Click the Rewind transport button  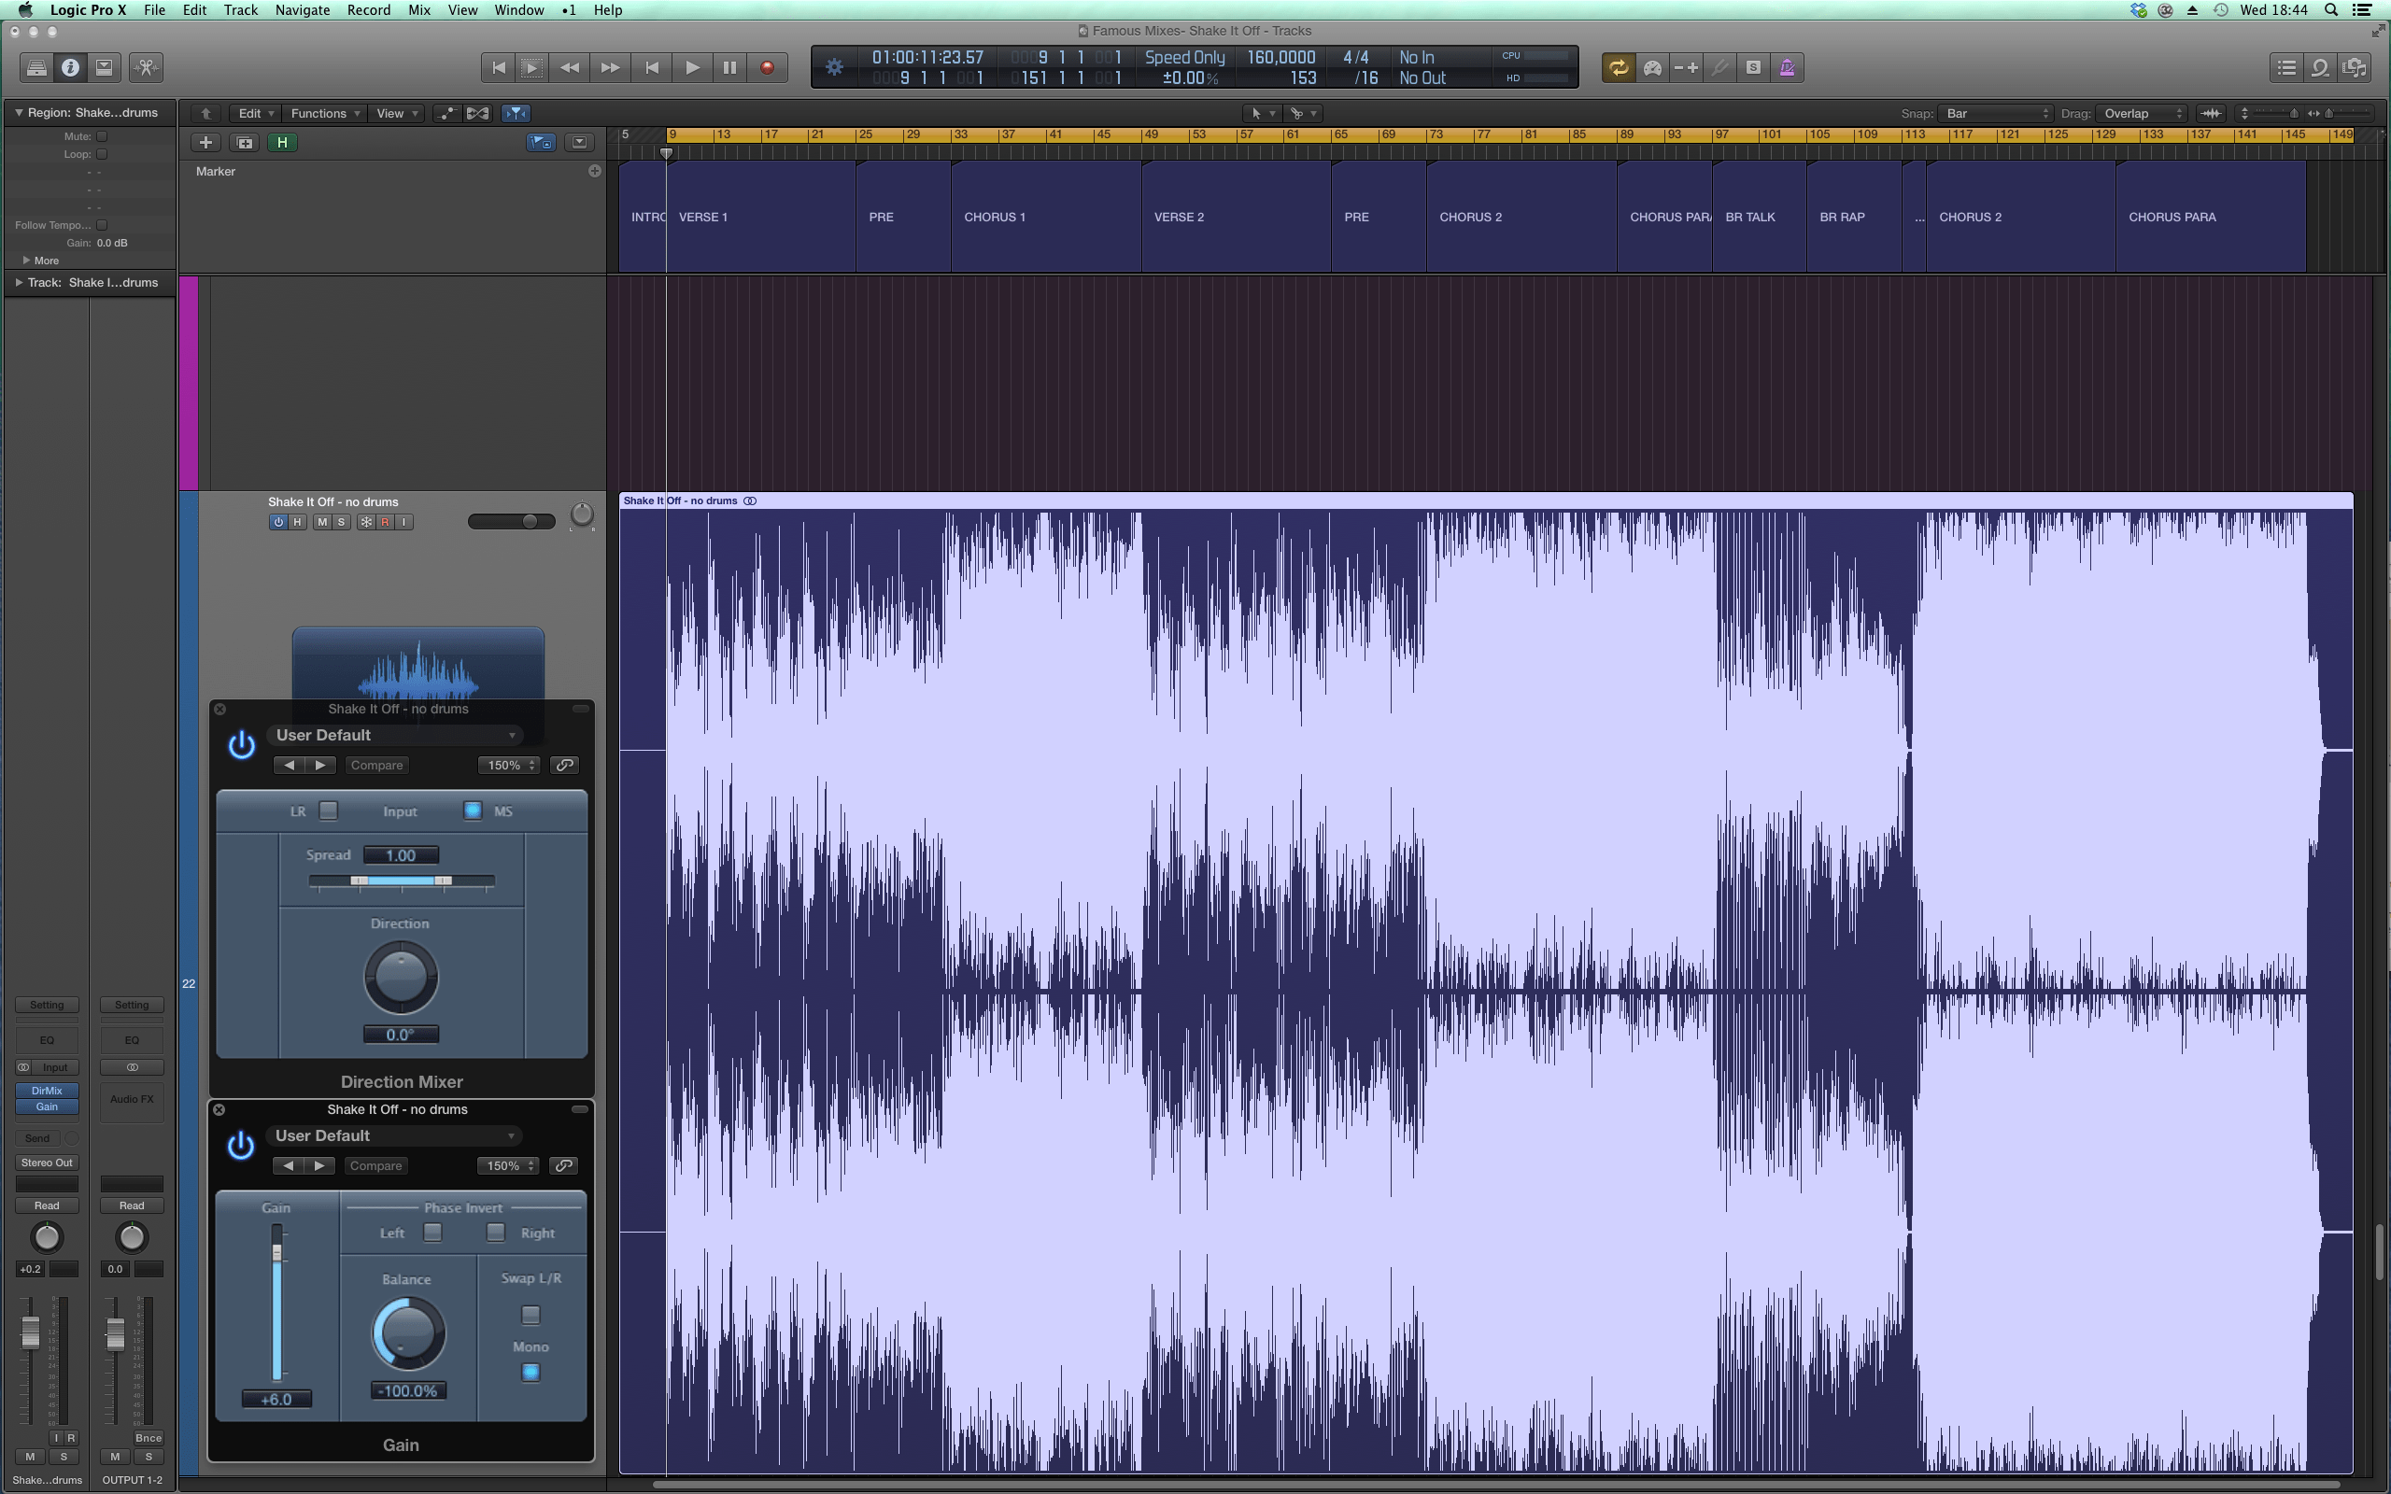pos(569,67)
